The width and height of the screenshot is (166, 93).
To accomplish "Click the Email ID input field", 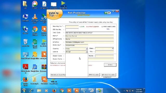I will tap(89, 42).
